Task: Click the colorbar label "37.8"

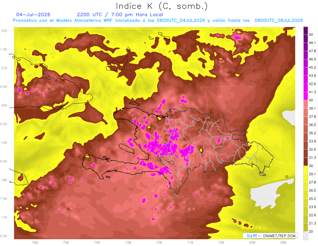Action: tap(312, 117)
